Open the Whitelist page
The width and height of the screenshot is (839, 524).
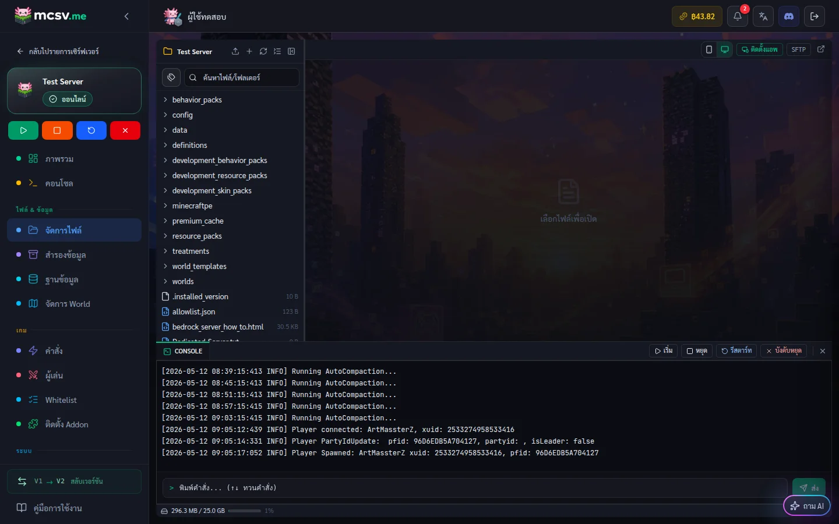pos(74,399)
